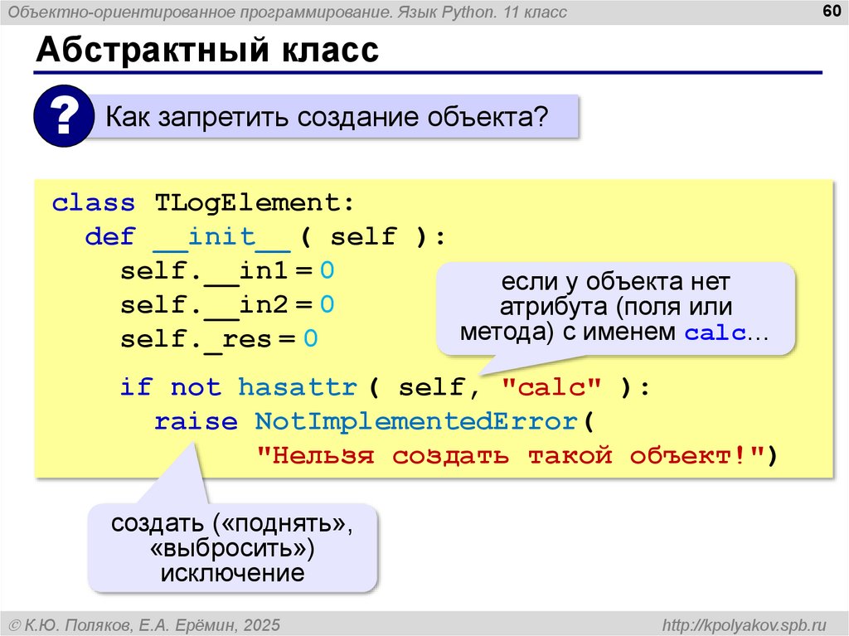Click the callout "если у объекта нет атрибута"
Image resolution: width=849 pixels, height=636 pixels.
click(615, 307)
